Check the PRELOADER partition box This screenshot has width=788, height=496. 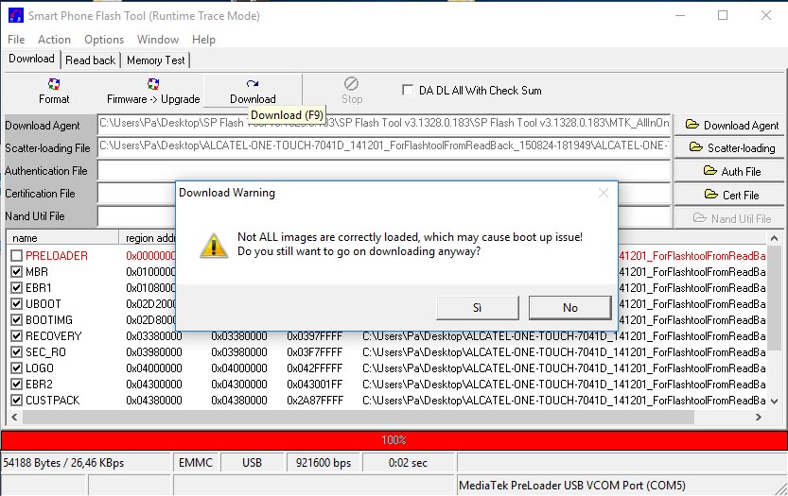[x=16, y=256]
